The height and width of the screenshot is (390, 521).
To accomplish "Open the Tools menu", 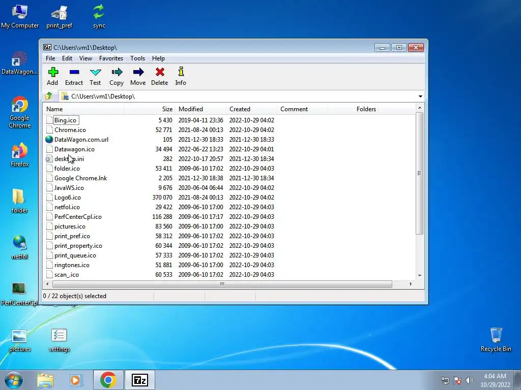I will click(x=137, y=58).
